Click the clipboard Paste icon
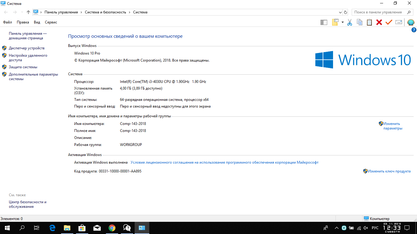417x234 pixels. (369, 22)
